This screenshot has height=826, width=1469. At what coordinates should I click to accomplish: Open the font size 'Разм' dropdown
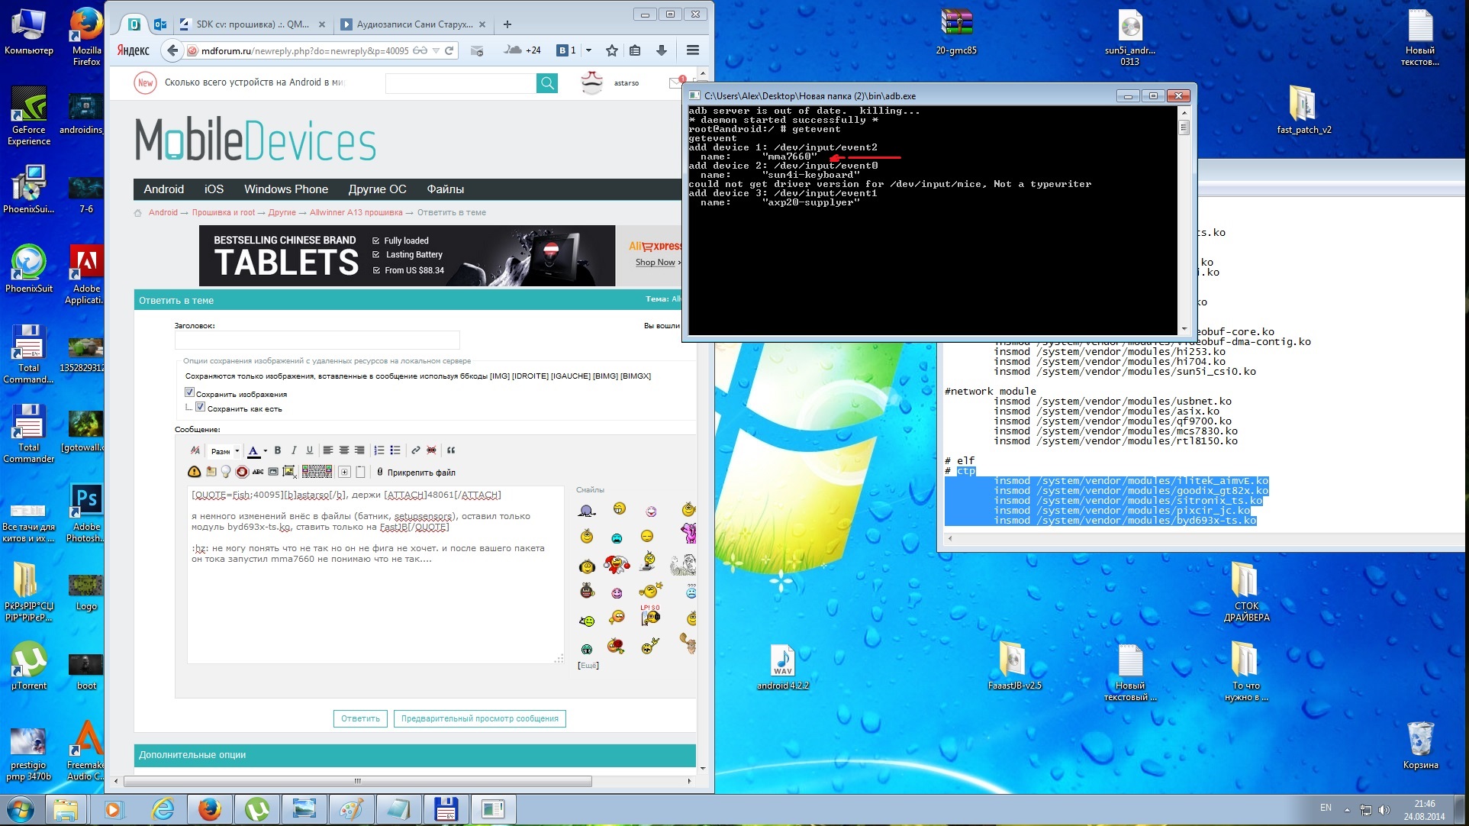[225, 451]
